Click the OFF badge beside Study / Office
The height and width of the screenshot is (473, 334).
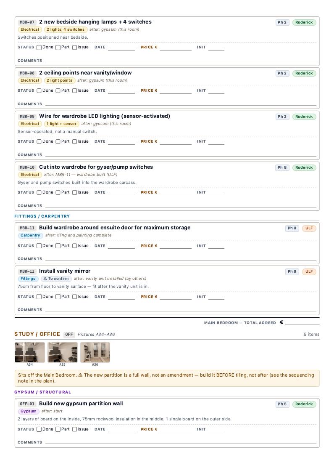69,334
